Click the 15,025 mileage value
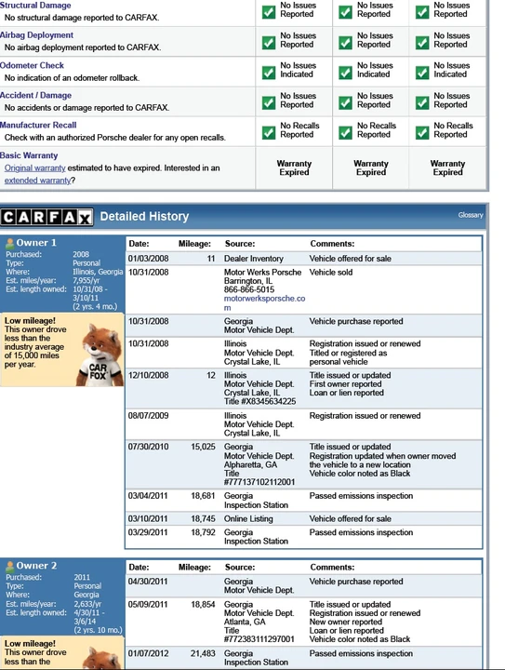This screenshot has height=670, width=505. [x=203, y=447]
